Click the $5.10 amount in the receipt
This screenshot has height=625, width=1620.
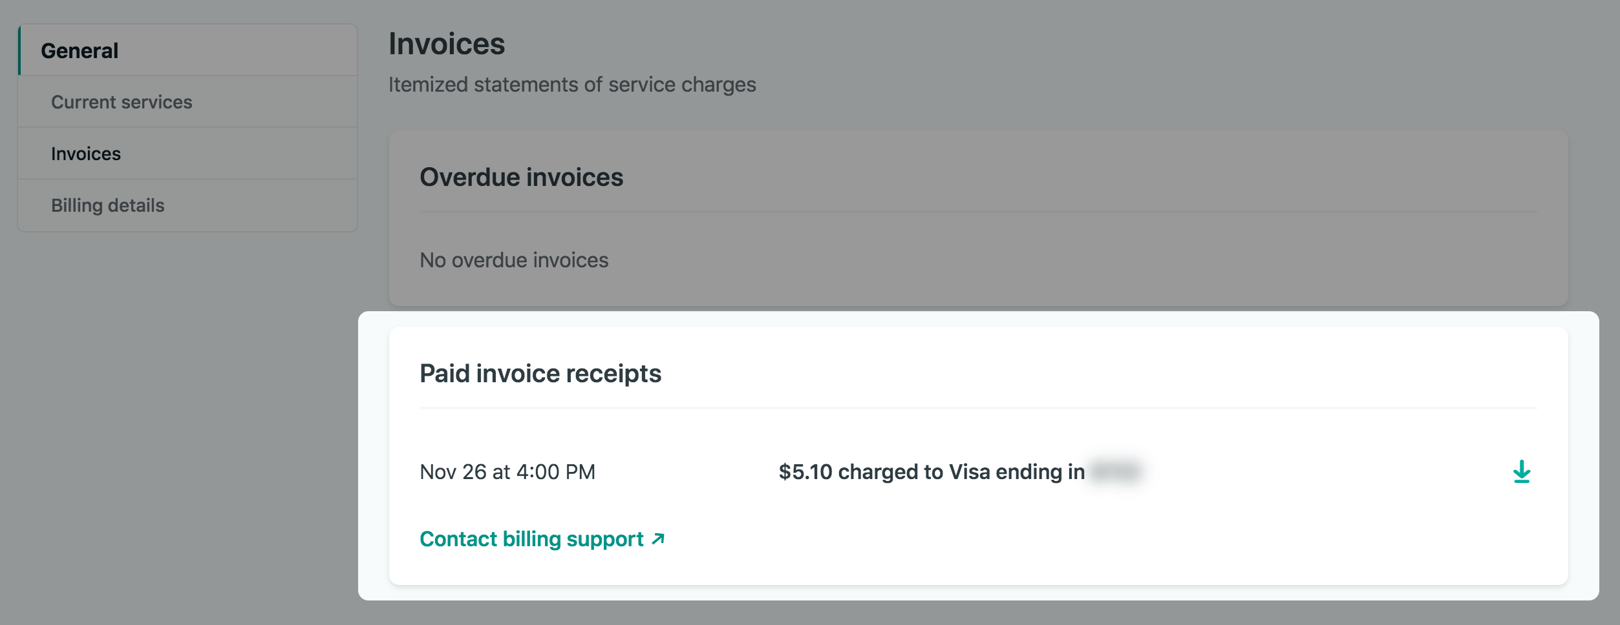(x=805, y=472)
